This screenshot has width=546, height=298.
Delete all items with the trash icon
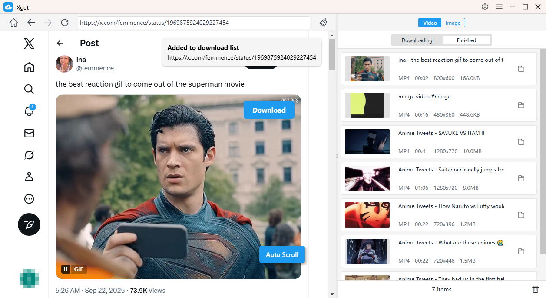tap(536, 289)
